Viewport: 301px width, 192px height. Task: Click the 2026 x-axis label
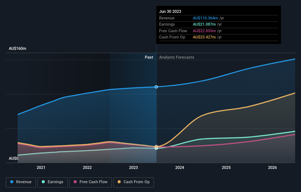[272, 167]
